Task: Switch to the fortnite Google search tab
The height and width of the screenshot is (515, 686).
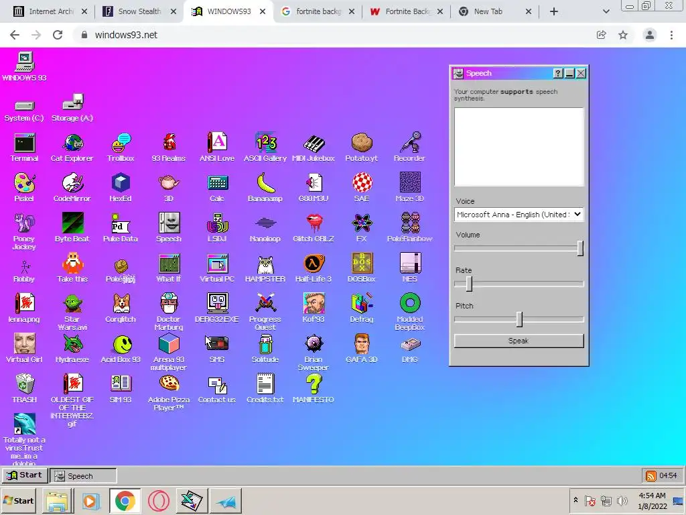Action: (x=318, y=11)
